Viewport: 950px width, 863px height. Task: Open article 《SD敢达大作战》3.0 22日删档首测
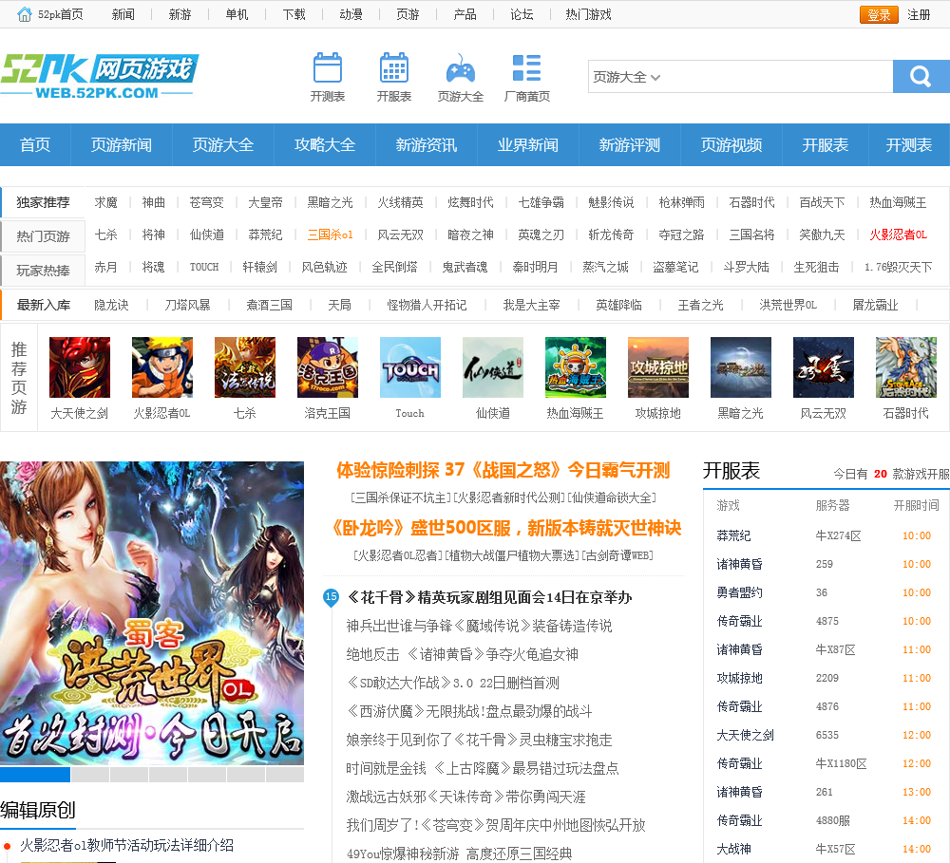pos(452,683)
